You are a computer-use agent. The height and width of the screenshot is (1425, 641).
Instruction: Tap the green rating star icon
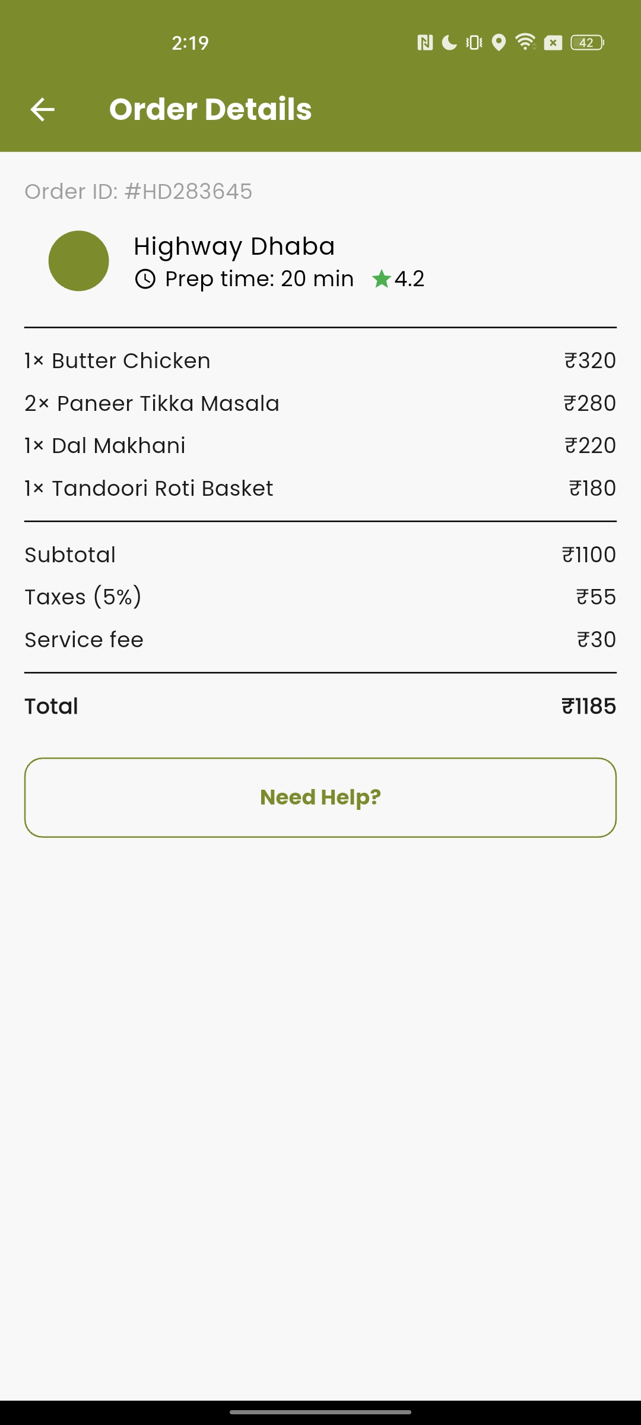(x=381, y=278)
